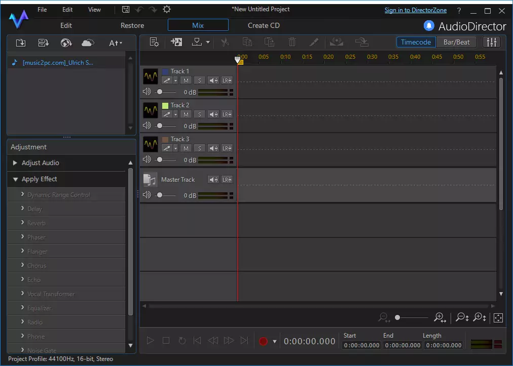513x366 pixels.
Task: Switch ruler to Bar/Beat
Action: [456, 42]
